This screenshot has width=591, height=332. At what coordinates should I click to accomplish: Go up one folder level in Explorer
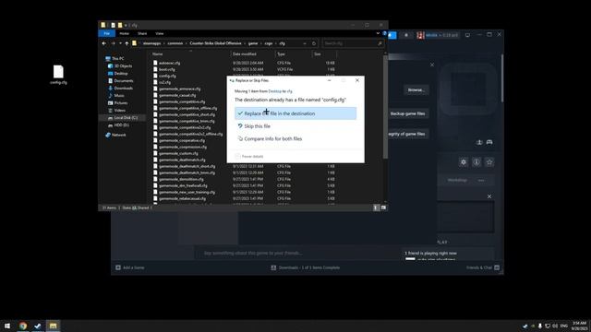(127, 43)
